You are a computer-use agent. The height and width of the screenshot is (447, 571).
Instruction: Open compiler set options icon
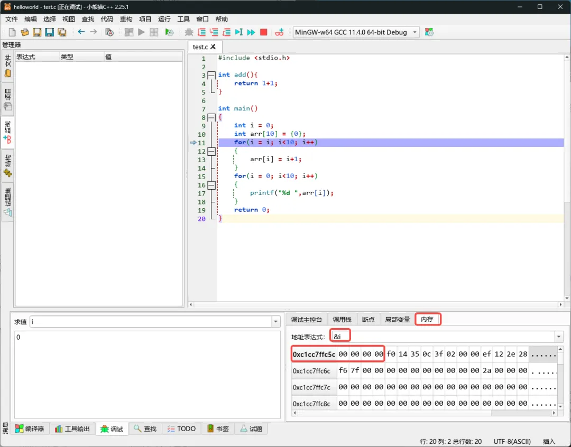pos(429,32)
